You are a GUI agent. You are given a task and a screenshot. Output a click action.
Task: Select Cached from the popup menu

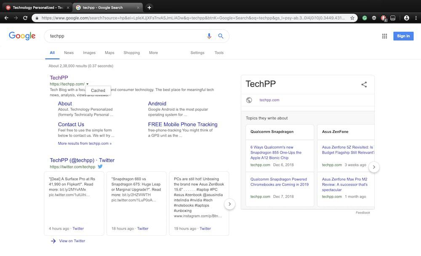pos(98,91)
